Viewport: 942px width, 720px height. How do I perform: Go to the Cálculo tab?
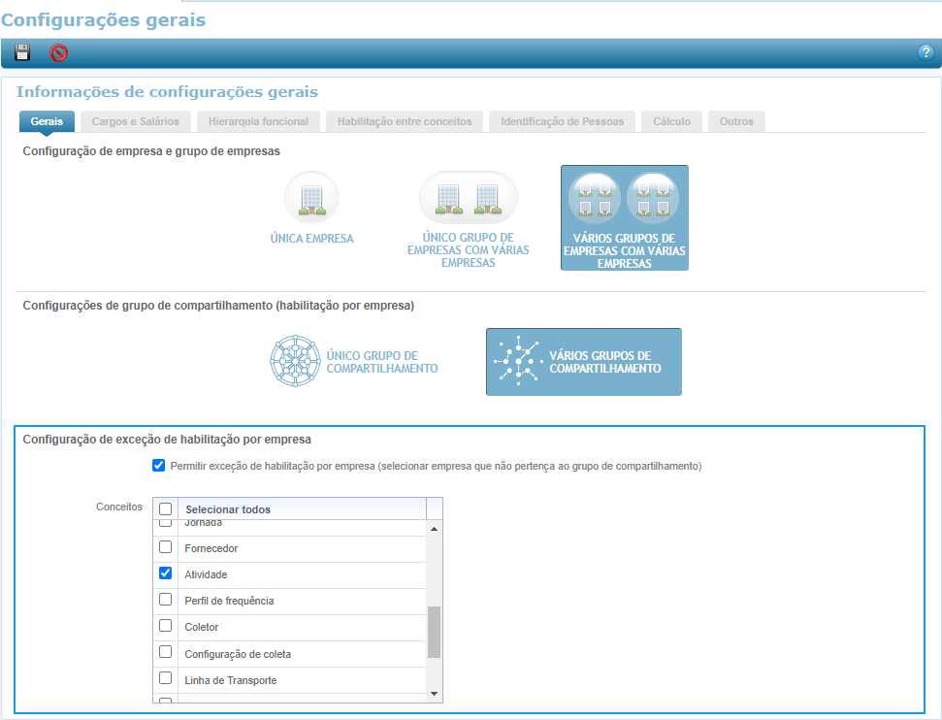click(x=671, y=121)
